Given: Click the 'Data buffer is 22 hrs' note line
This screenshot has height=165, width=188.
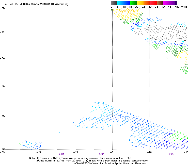Looking at the screenshot, I should point(92,161).
